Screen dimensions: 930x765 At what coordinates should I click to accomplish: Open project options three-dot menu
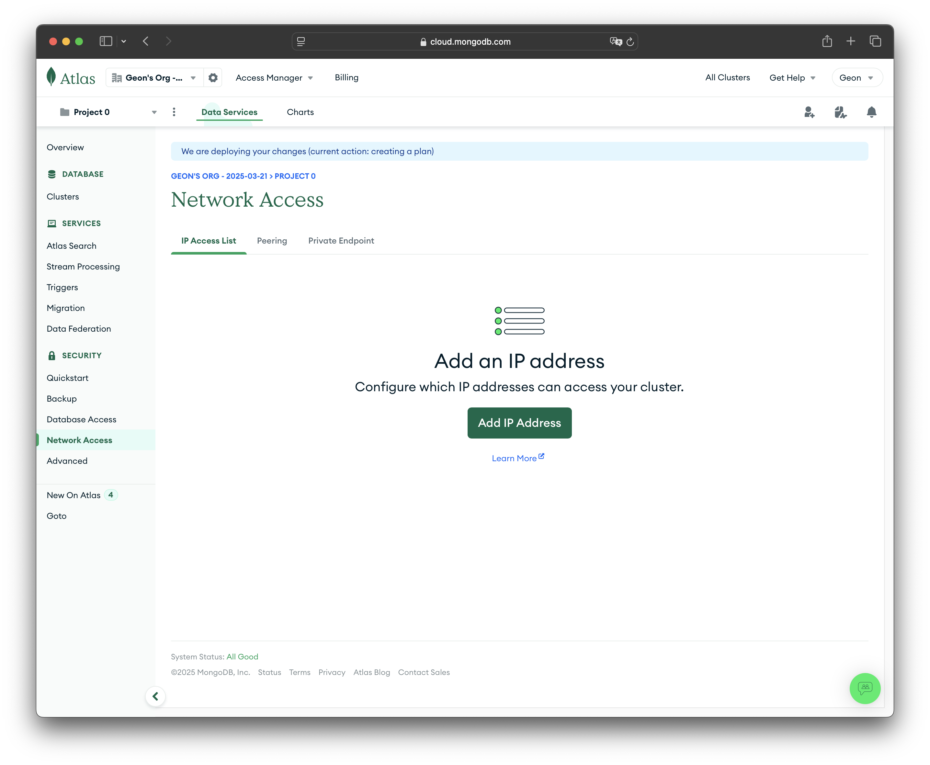(x=174, y=112)
